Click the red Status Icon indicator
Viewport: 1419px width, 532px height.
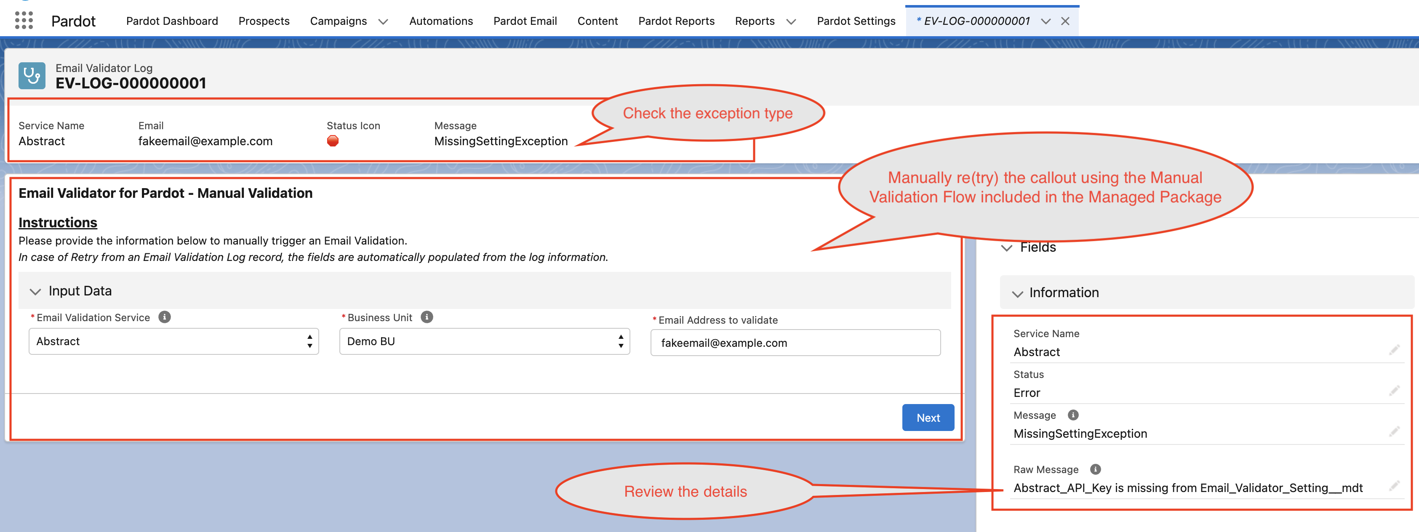pos(333,141)
